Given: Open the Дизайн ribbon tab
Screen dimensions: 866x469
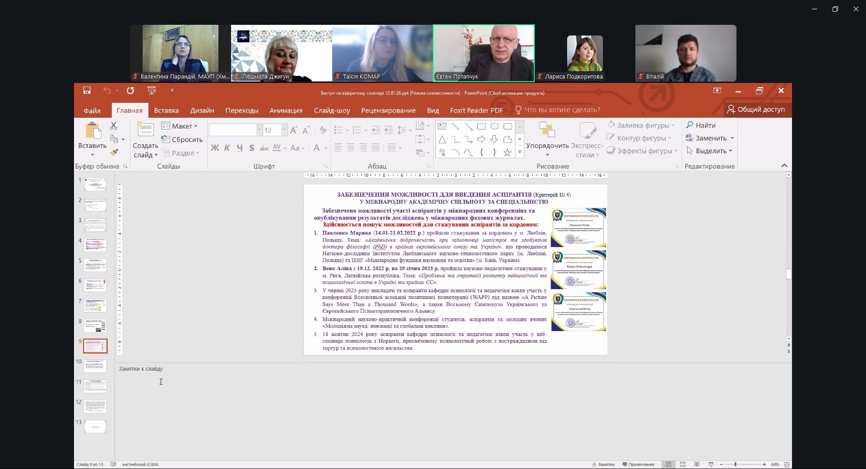Looking at the screenshot, I should 202,110.
